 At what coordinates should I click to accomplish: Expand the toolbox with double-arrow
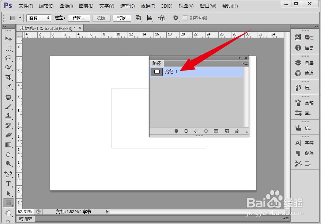pyautogui.click(x=4, y=27)
